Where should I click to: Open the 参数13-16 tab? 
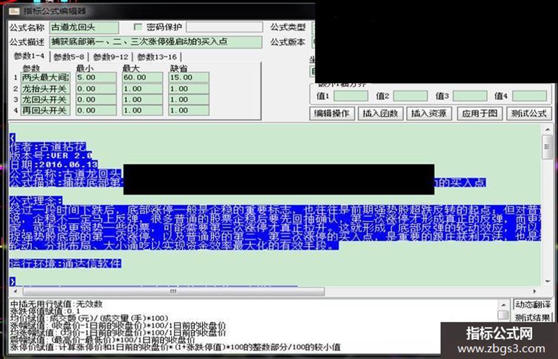click(157, 57)
